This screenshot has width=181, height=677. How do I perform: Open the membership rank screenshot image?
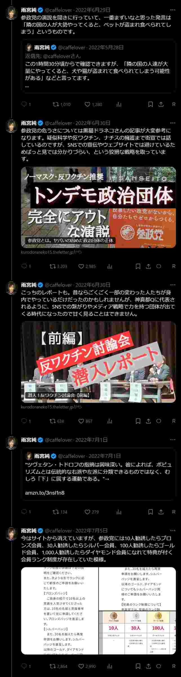click(x=99, y=611)
